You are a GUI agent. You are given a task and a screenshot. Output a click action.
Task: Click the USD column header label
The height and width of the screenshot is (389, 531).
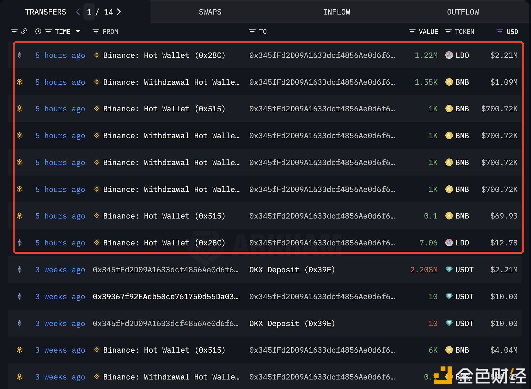coord(512,32)
